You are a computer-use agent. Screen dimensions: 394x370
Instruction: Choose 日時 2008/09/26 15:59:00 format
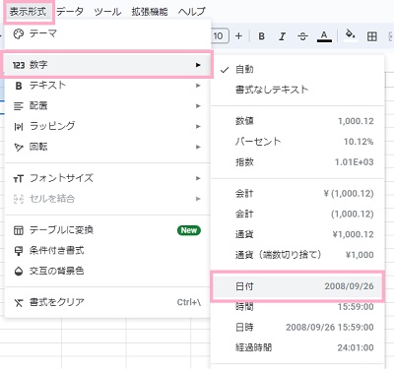coord(297,327)
